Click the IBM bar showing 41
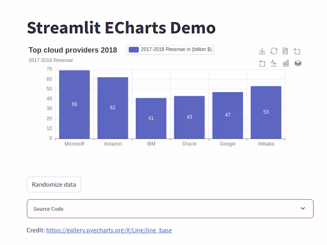 click(x=151, y=118)
